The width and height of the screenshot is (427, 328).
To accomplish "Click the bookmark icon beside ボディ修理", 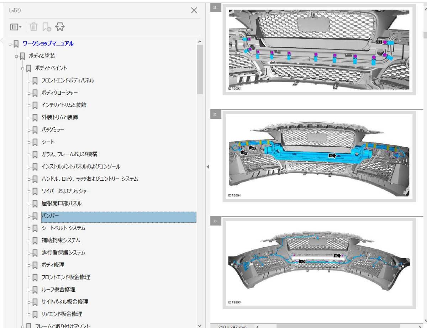I will (35, 265).
